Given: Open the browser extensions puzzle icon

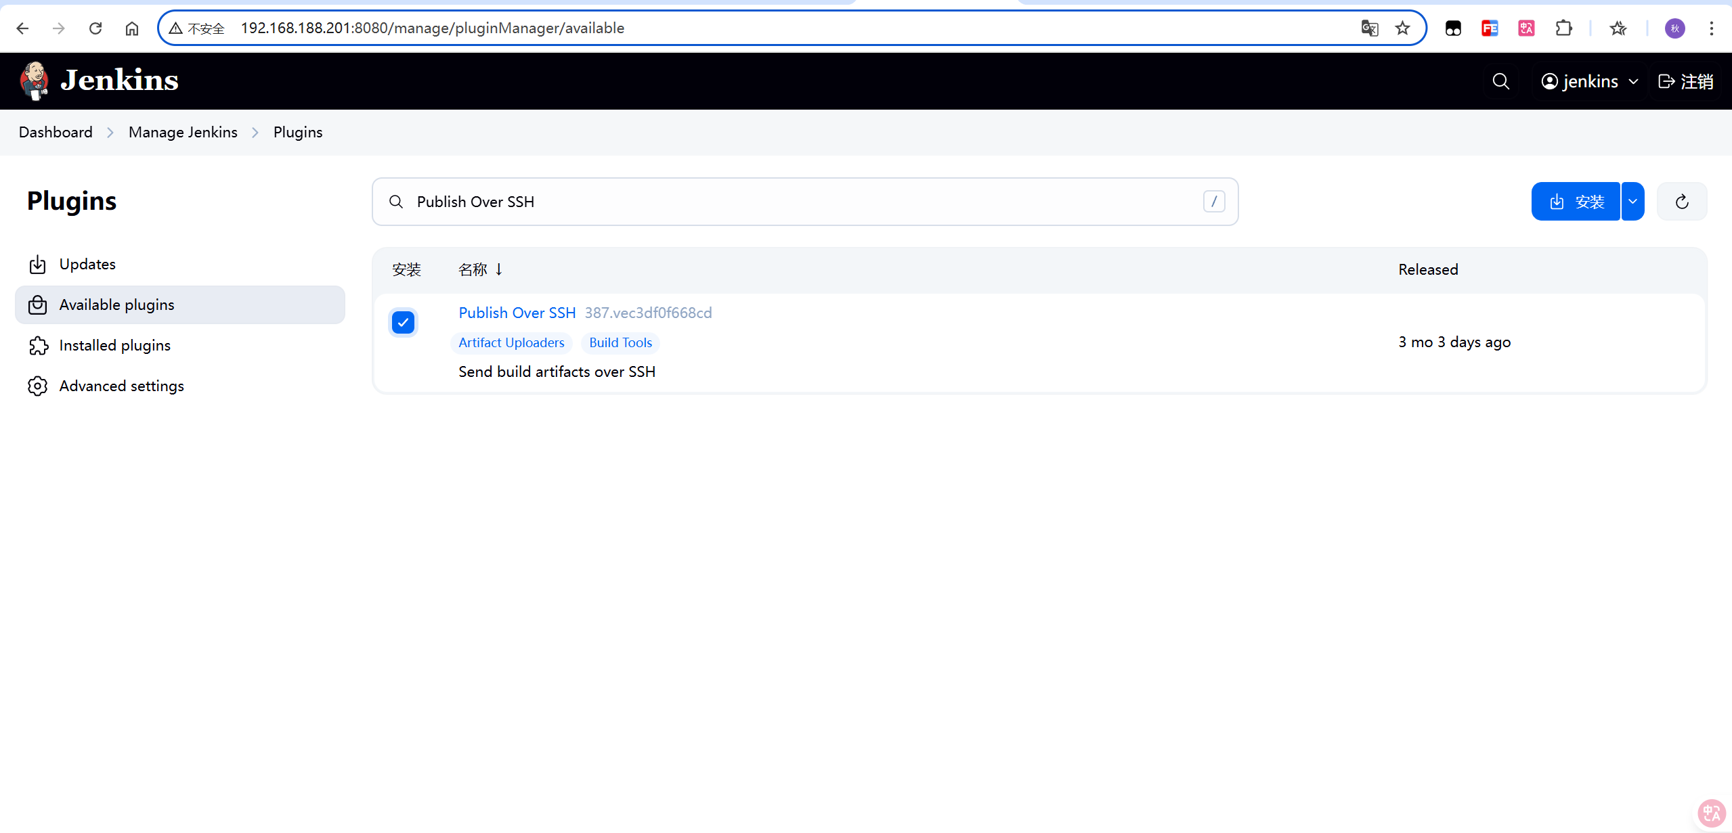Looking at the screenshot, I should point(1563,28).
